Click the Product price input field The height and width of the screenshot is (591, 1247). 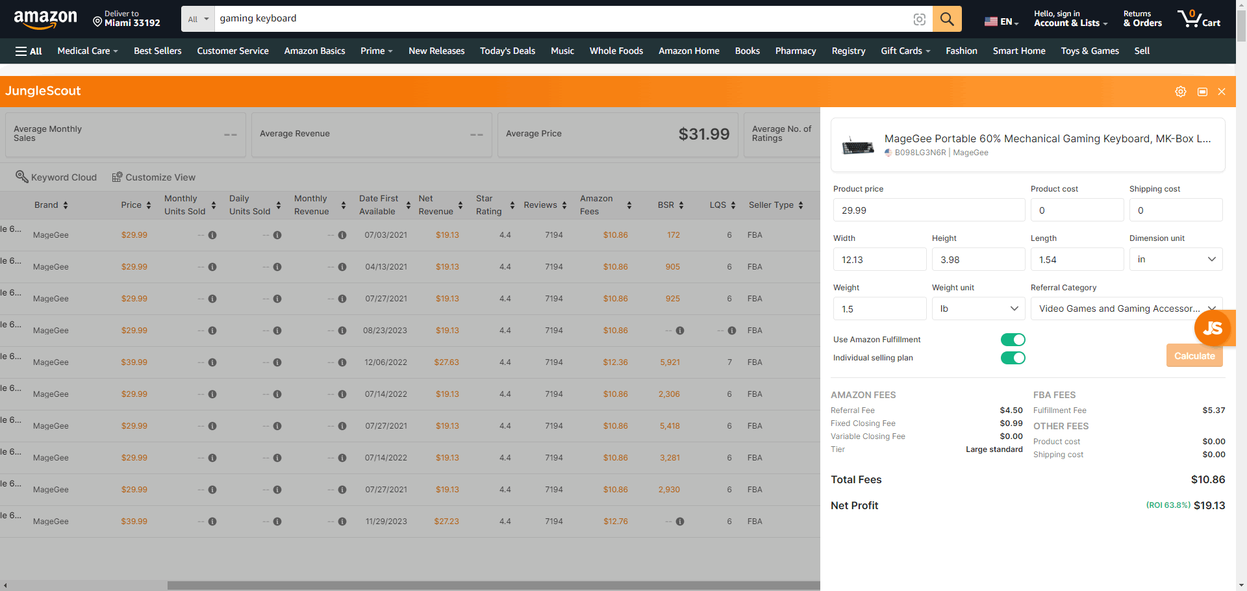[929, 210]
